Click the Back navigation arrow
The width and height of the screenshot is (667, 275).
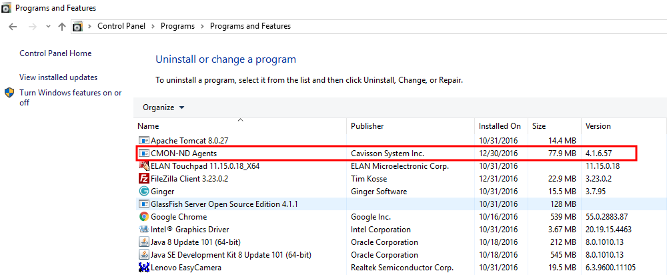pos(13,27)
